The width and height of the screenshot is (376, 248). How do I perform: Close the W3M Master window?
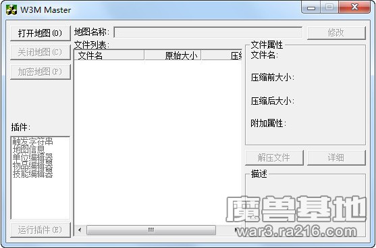point(354,7)
